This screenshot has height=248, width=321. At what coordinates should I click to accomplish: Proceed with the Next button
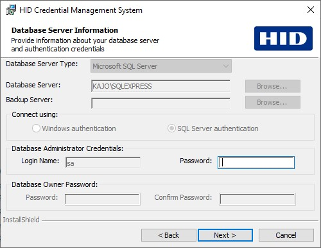click(x=225, y=235)
